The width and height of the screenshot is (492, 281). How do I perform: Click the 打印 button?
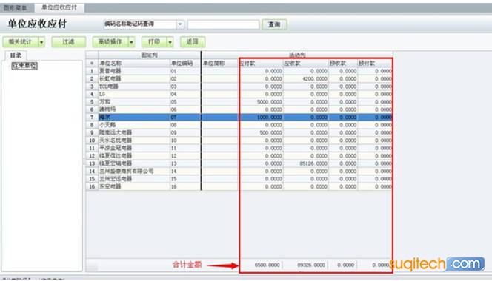pyautogui.click(x=154, y=41)
